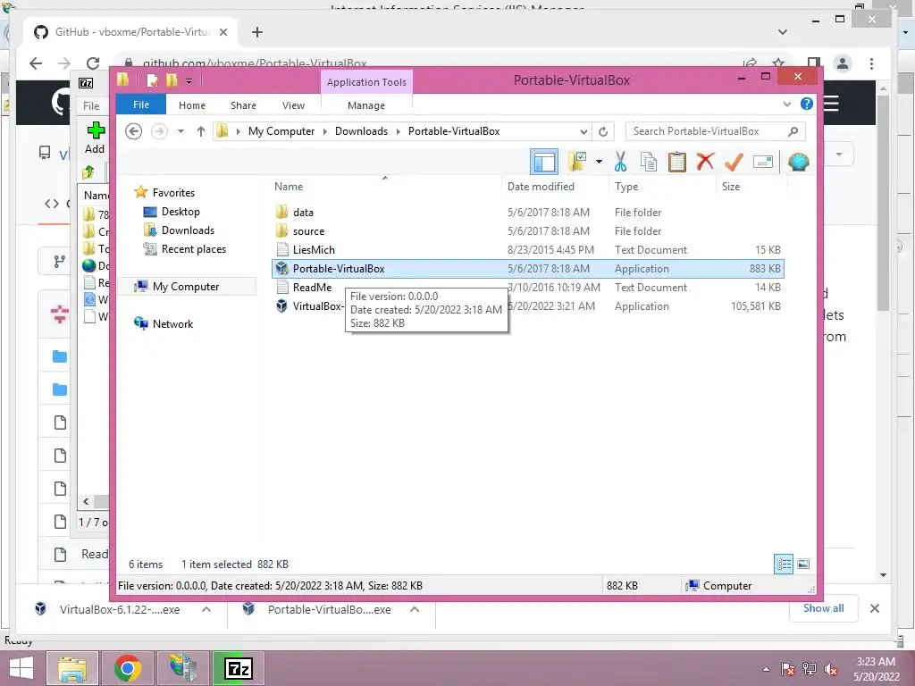Screen dimensions: 915x686
Task: Open File menu in 7-Zip window
Action: (x=91, y=105)
